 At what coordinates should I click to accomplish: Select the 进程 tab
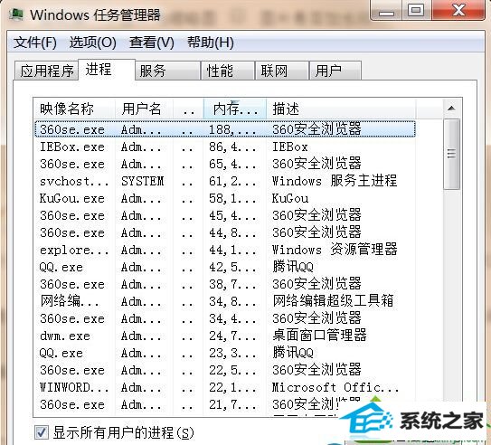[107, 70]
